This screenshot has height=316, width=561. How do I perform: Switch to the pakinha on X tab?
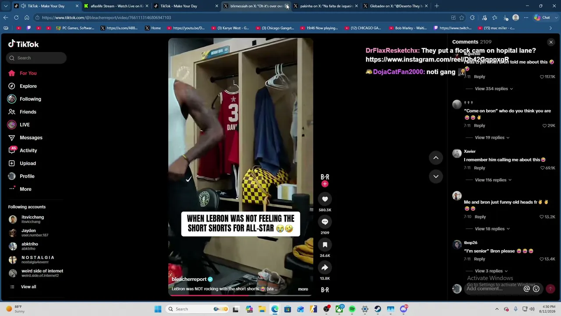pos(326,6)
